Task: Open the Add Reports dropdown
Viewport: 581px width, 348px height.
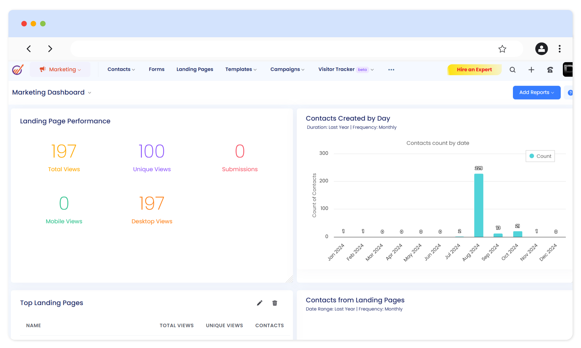Action: click(x=536, y=92)
